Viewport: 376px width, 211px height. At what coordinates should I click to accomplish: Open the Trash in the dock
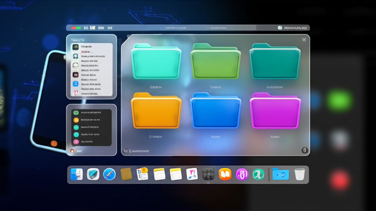[x=300, y=174]
